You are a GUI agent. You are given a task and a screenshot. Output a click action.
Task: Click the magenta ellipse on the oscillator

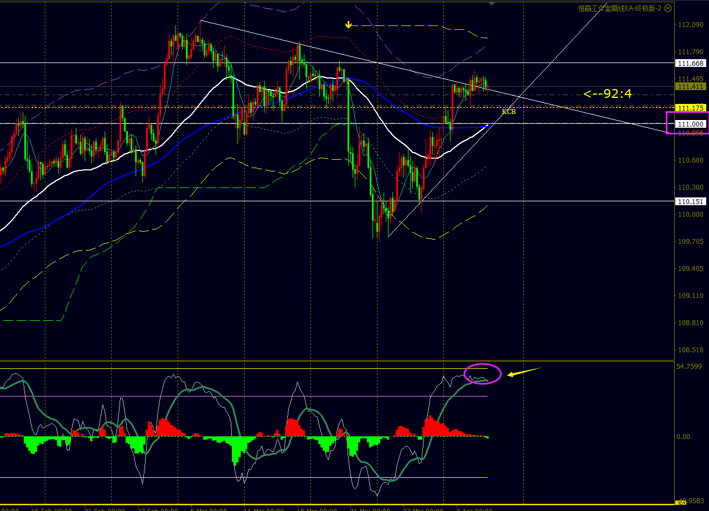483,374
